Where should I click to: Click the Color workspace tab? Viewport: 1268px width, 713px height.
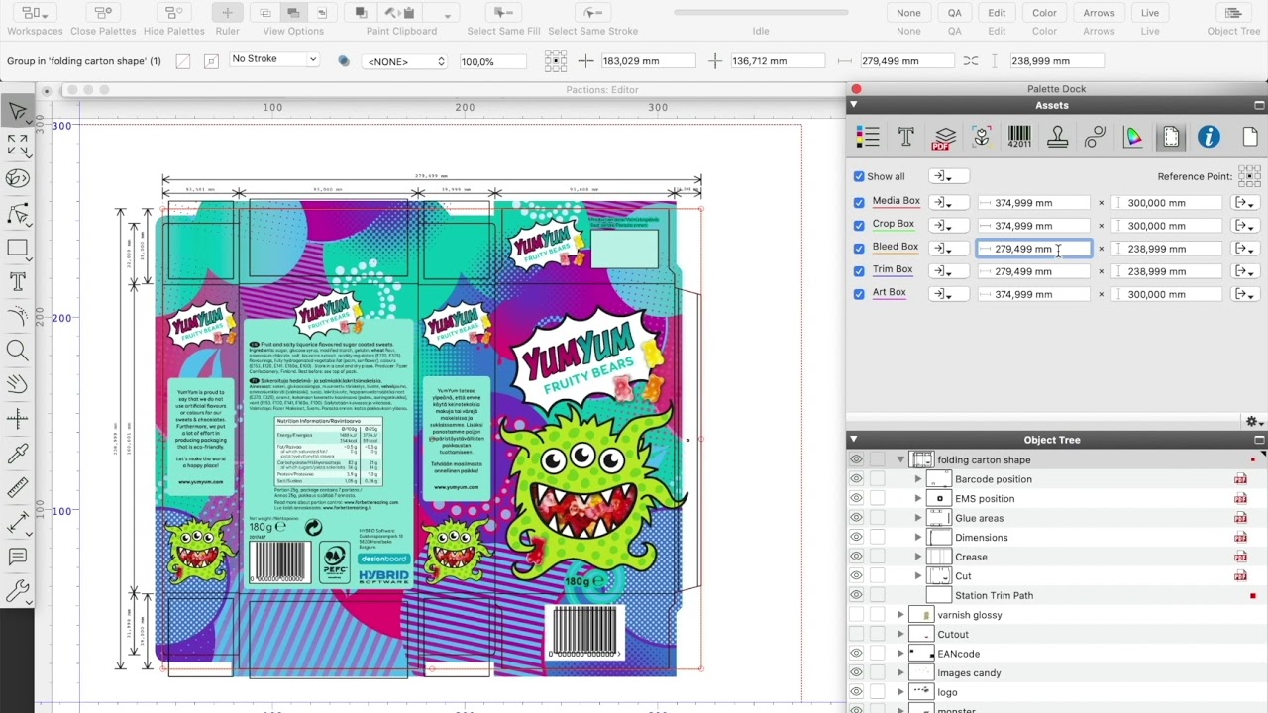(x=1044, y=13)
